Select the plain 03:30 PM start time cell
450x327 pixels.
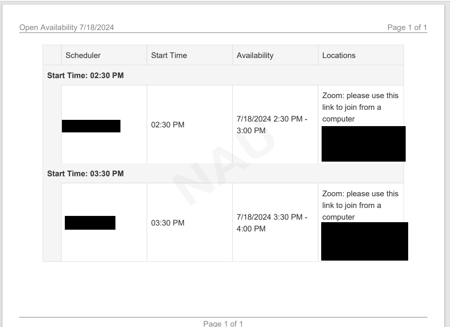pos(168,223)
